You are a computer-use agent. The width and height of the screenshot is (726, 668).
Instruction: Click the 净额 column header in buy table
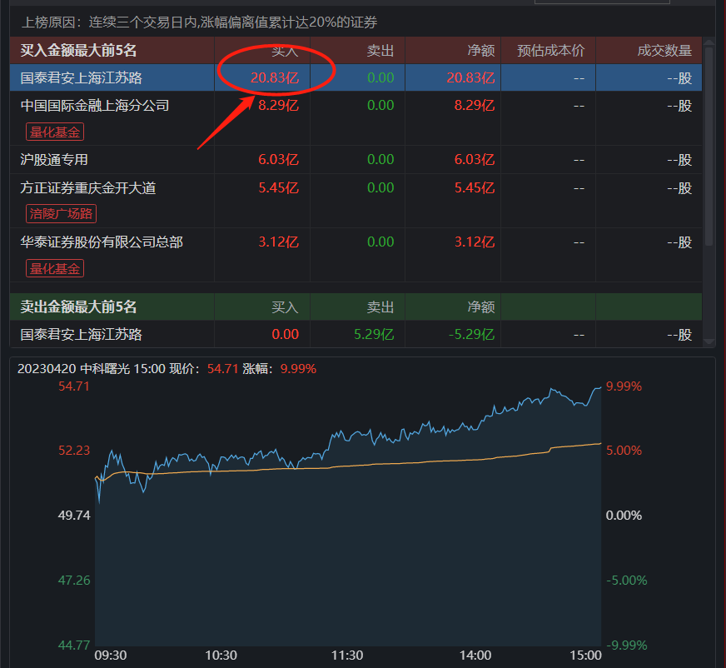[x=481, y=51]
